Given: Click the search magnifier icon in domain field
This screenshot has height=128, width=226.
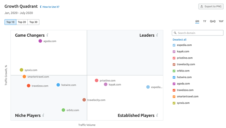Looking at the screenshot, I should (x=175, y=33).
